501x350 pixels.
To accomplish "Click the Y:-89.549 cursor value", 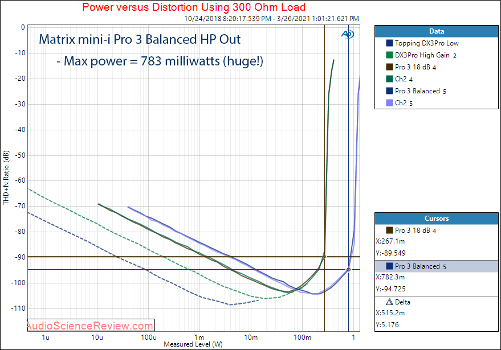I will [390, 253].
